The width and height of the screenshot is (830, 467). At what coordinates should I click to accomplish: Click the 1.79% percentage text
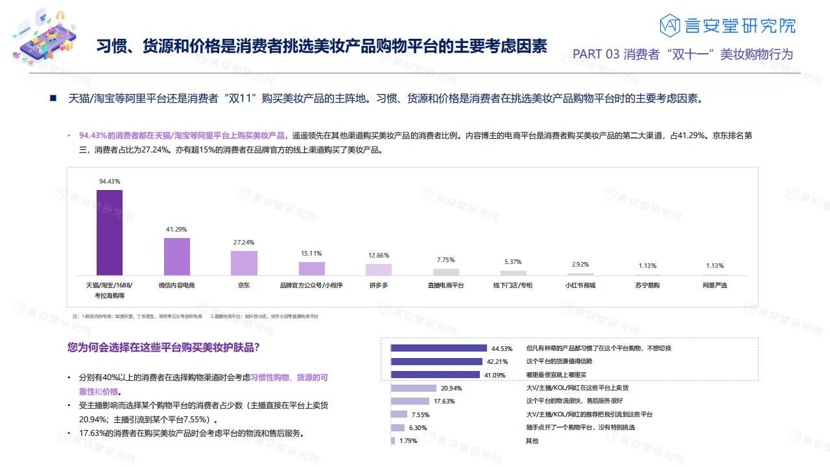[x=409, y=441]
